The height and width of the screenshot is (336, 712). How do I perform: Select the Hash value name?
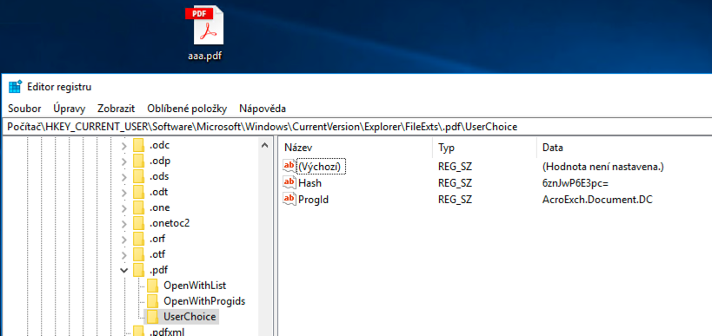tap(309, 182)
